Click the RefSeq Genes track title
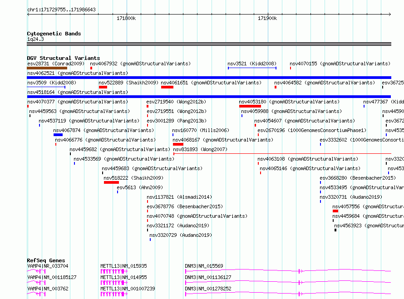The height and width of the screenshot is (299, 404). click(x=46, y=260)
